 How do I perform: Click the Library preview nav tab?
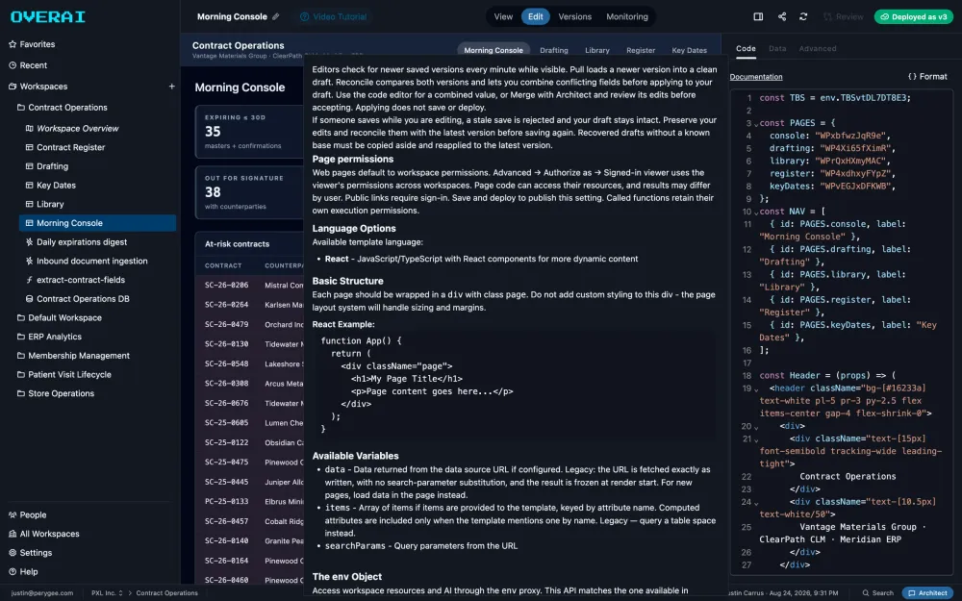point(597,50)
